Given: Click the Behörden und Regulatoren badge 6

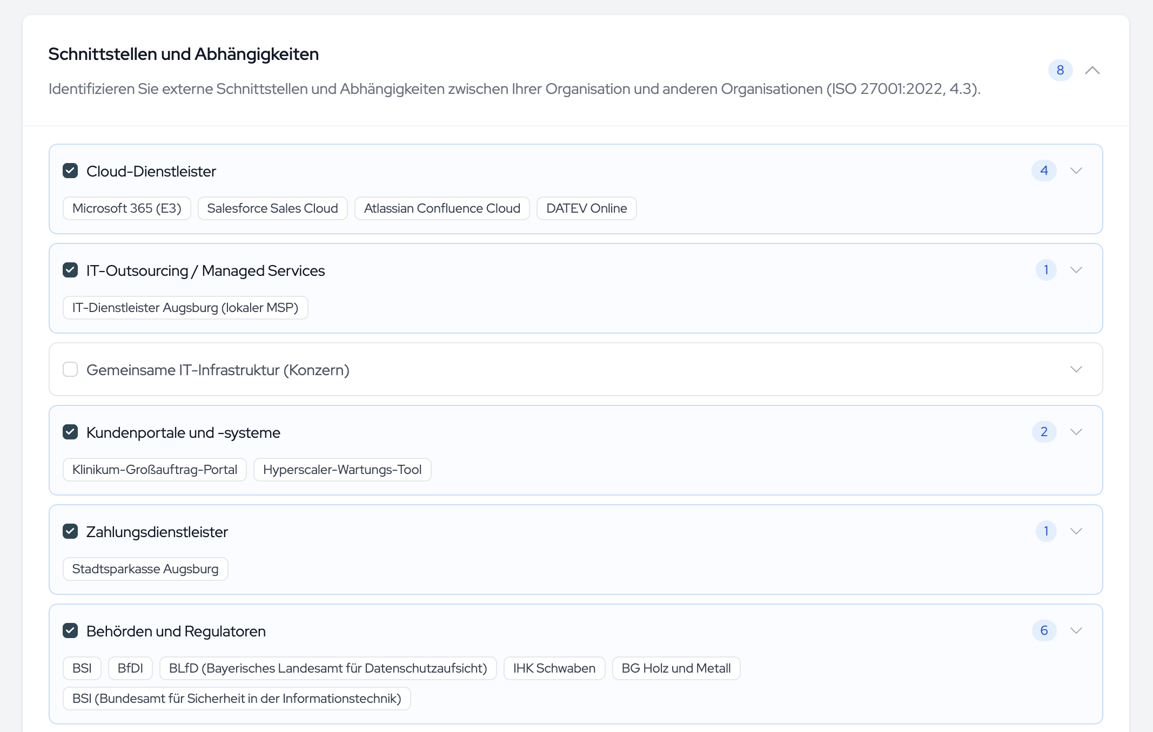Looking at the screenshot, I should (1044, 631).
